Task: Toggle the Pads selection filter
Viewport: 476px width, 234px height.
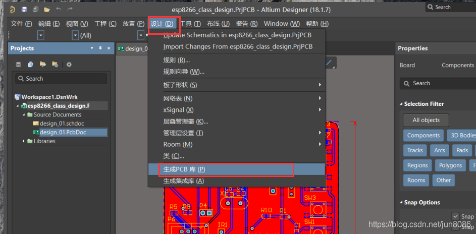Action: pyautogui.click(x=462, y=150)
